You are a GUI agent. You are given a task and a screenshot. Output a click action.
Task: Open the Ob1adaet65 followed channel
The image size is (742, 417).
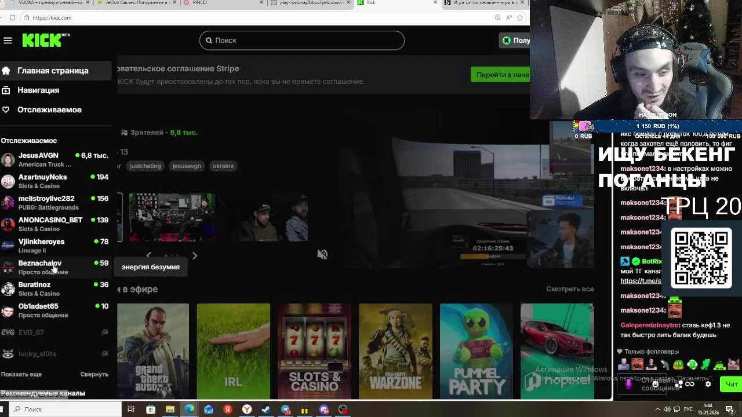click(55, 310)
